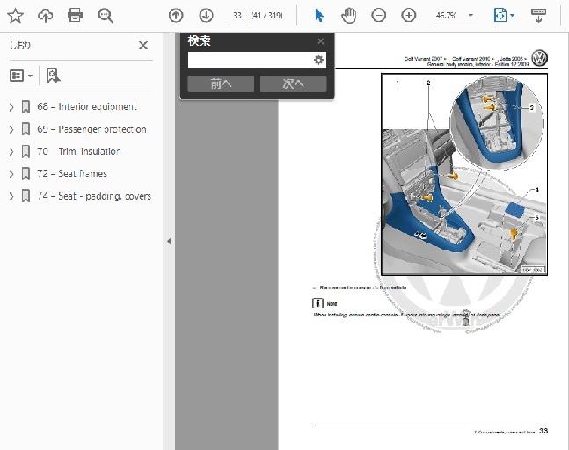
Task: Click the search text input field
Action: click(x=250, y=60)
